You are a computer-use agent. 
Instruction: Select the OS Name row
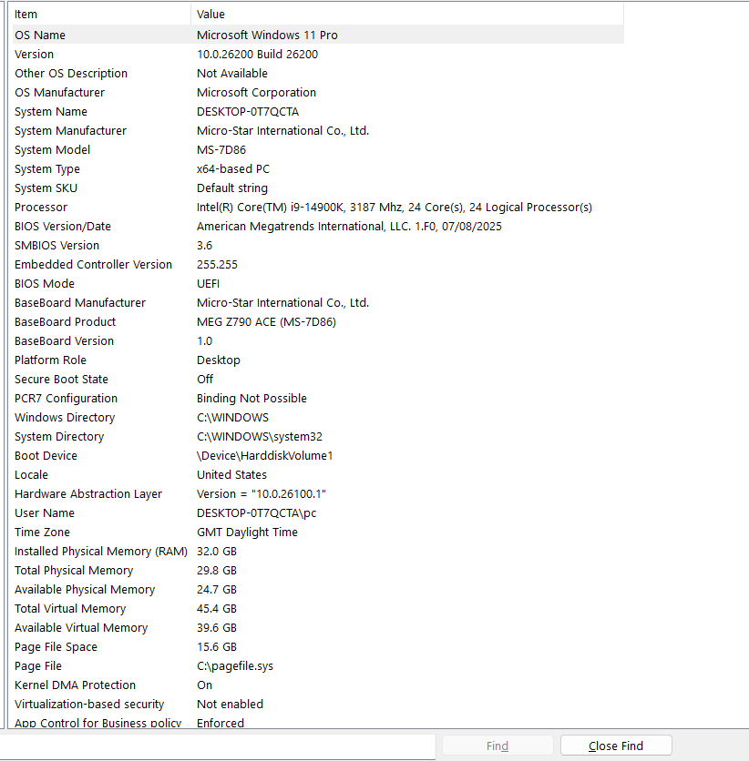click(318, 35)
